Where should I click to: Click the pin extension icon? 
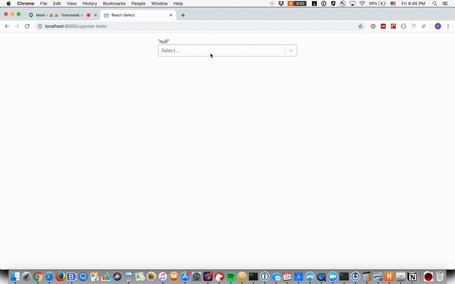(424, 26)
